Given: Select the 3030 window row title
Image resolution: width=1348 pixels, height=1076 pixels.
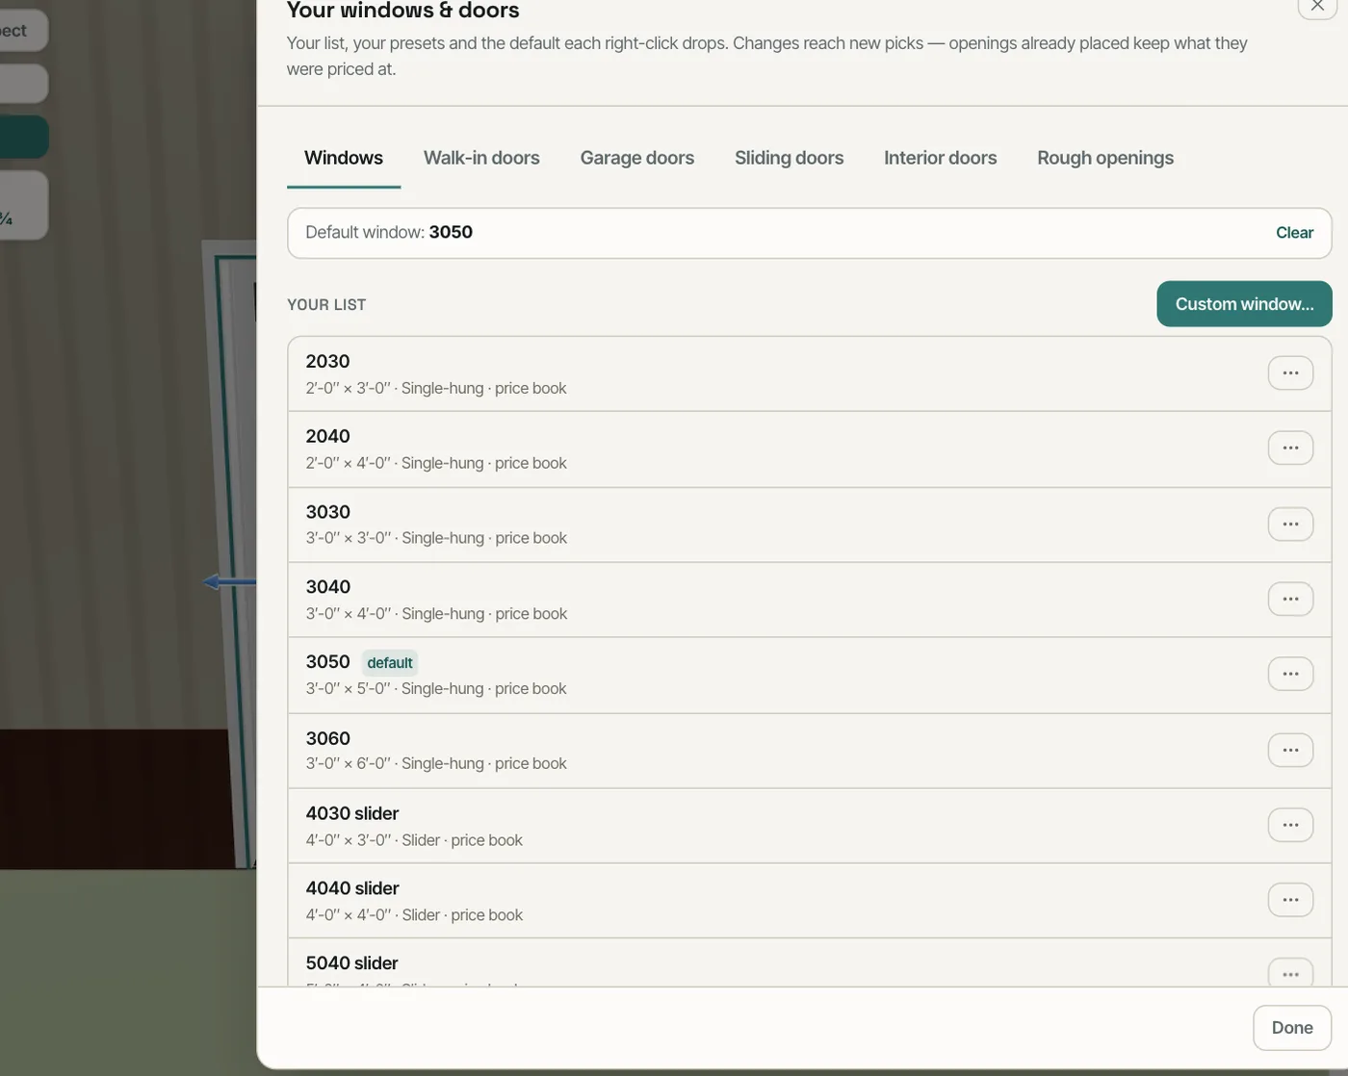Looking at the screenshot, I should (x=327, y=512).
